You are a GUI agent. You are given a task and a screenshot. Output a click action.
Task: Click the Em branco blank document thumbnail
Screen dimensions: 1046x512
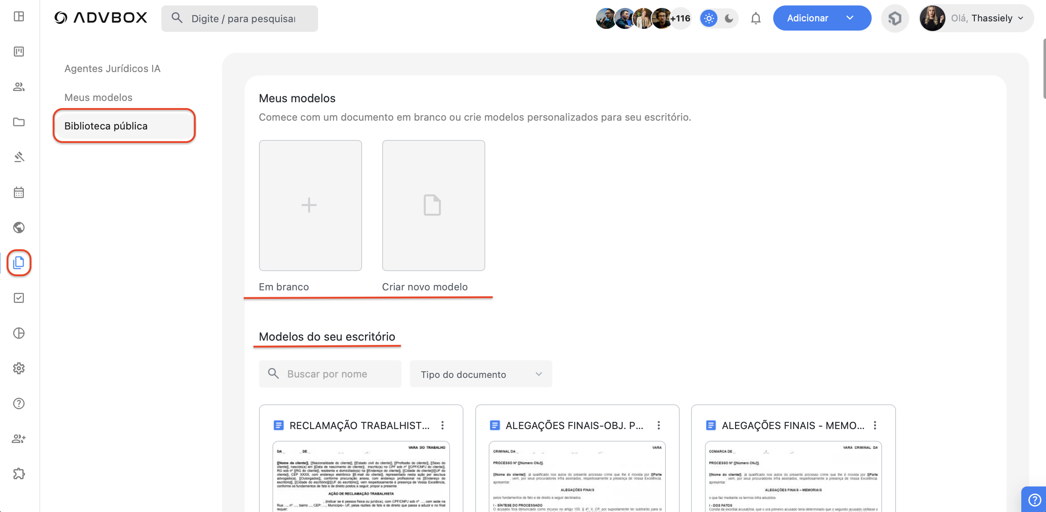[310, 205]
